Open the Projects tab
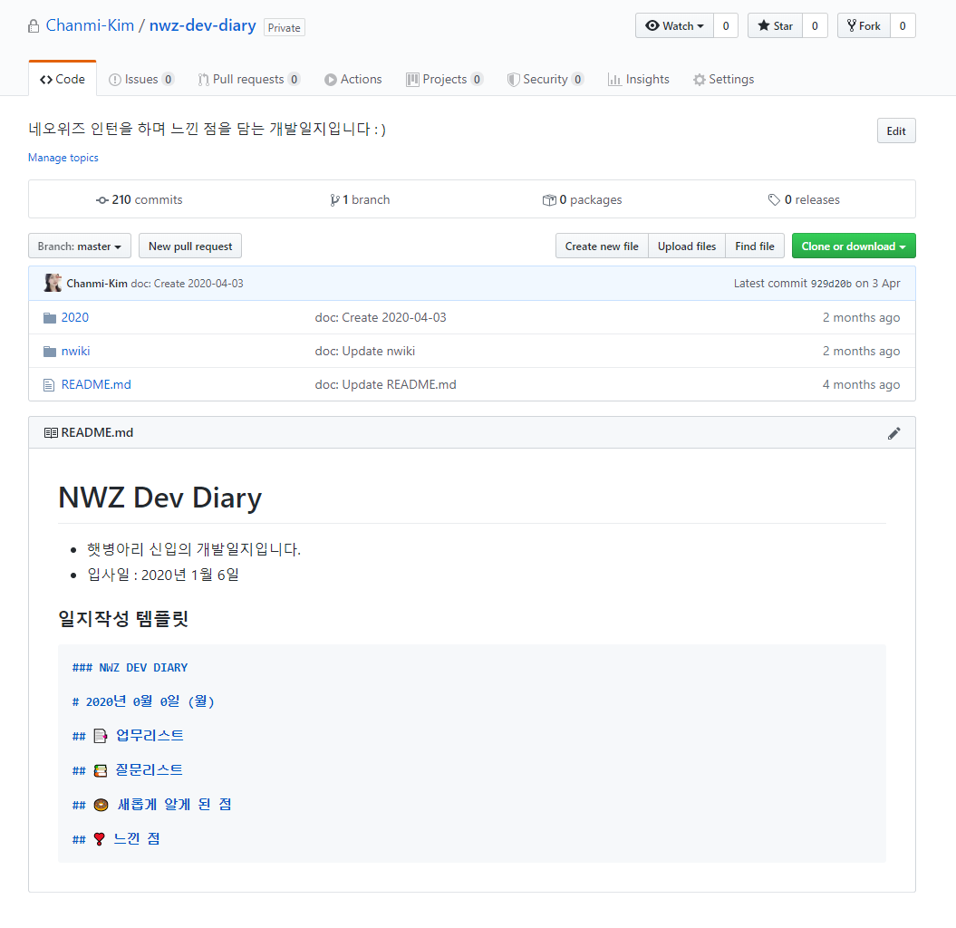This screenshot has height=928, width=956. 444,79
